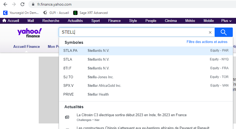Open Mail in the Yahoo navigation bar

(x=31, y=21)
